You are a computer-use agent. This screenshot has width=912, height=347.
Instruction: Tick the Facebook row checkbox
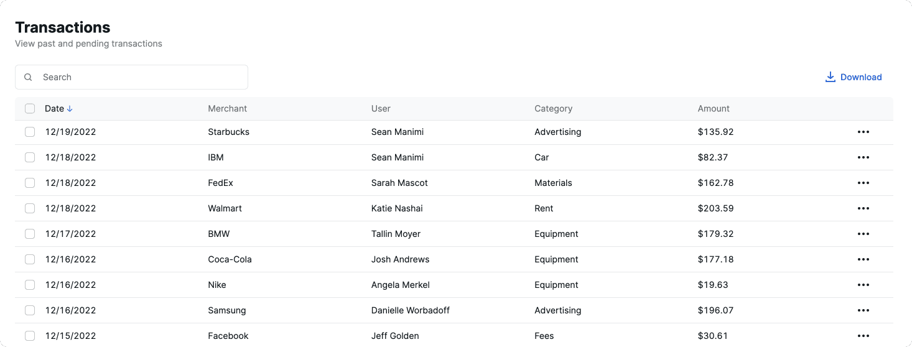pos(30,336)
